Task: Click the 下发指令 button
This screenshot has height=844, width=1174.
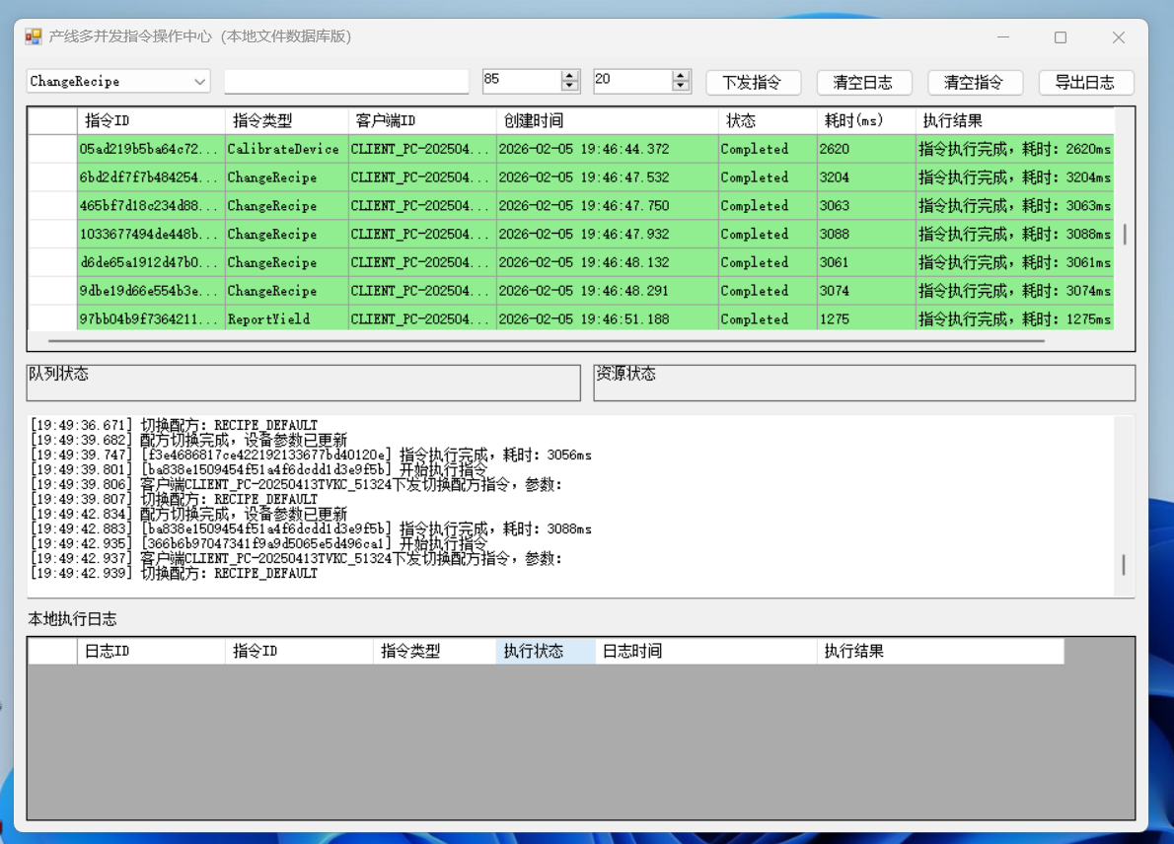Action: point(753,82)
